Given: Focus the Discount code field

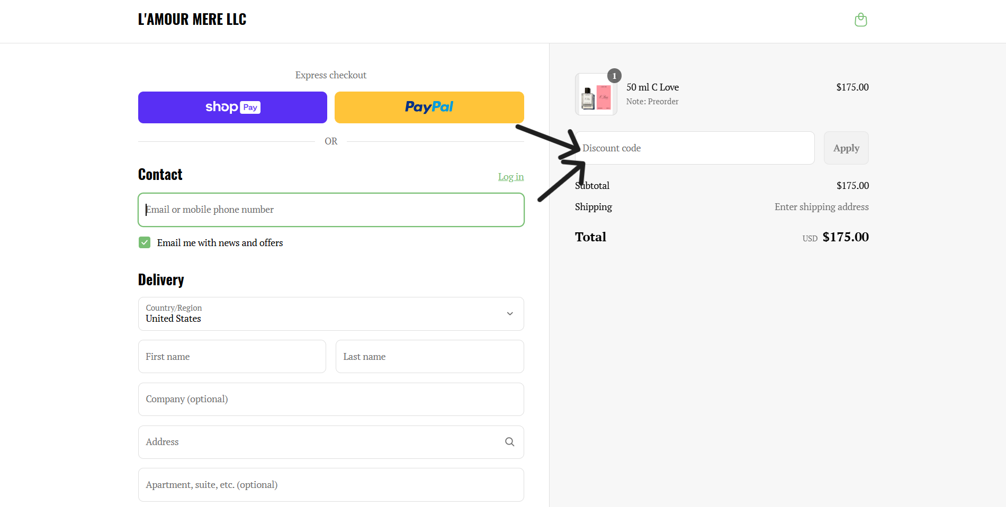Looking at the screenshot, I should coord(695,148).
